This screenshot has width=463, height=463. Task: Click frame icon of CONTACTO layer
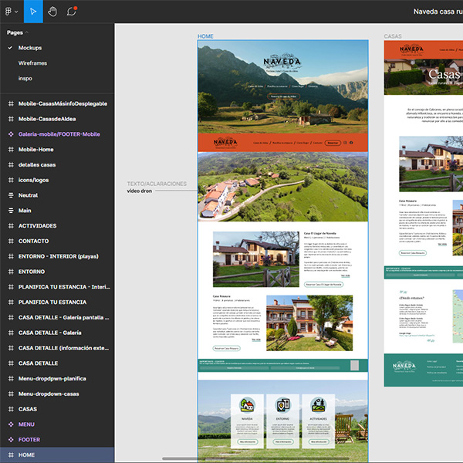(11, 242)
